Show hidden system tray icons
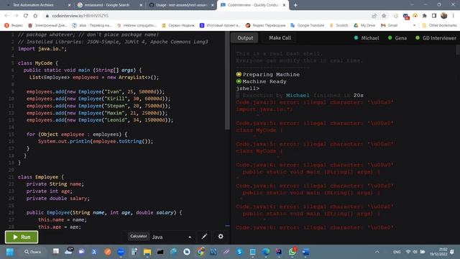The width and height of the screenshot is (460, 259). [377, 252]
